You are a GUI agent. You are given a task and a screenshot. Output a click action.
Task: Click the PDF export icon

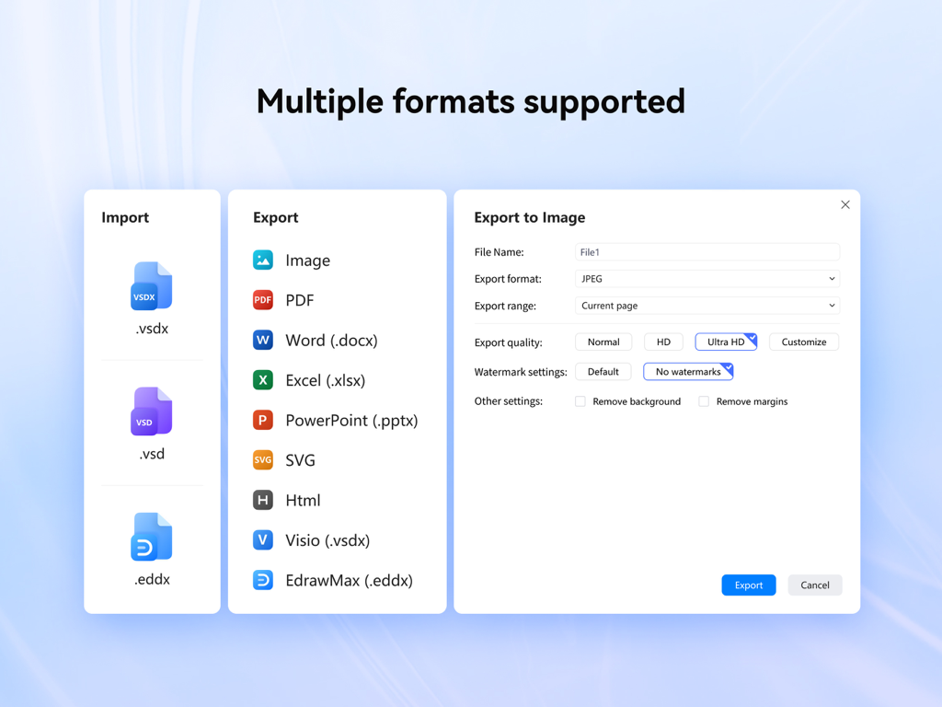pos(264,300)
